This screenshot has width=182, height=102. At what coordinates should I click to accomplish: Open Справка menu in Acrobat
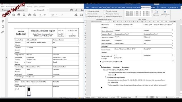(x=42, y=7)
